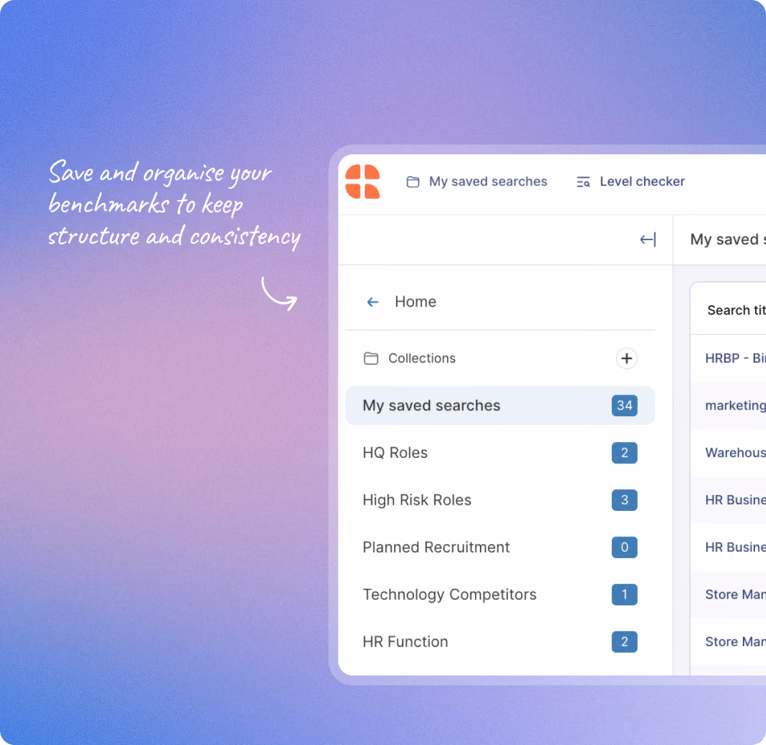The width and height of the screenshot is (766, 745).
Task: Click the 1 badge on Technology Competitors
Action: pyautogui.click(x=625, y=594)
